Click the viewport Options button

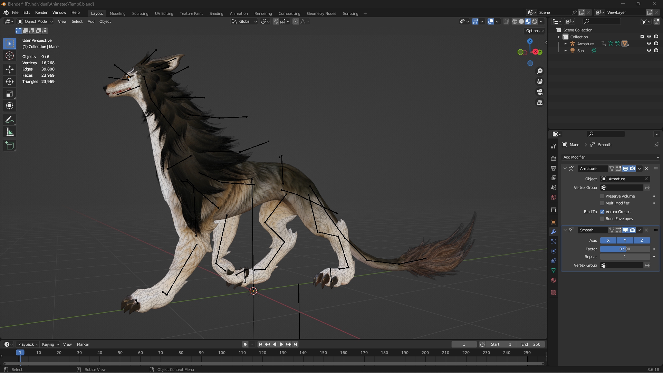click(535, 31)
